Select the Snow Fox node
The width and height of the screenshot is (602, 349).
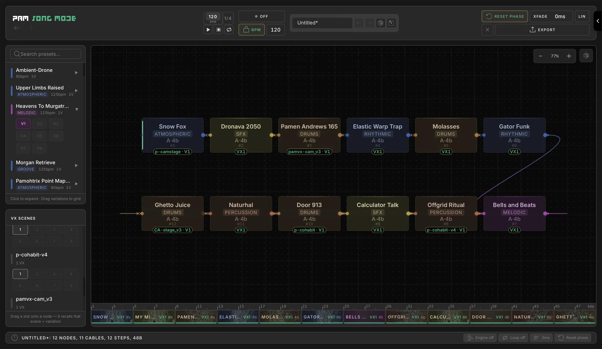(x=173, y=135)
